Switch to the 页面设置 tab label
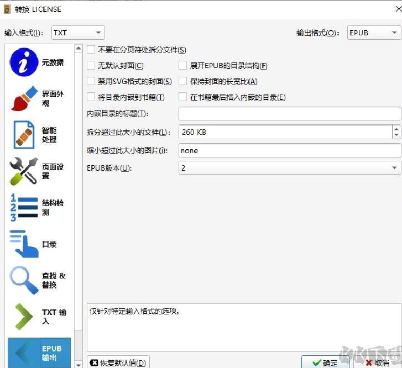This screenshot has height=368, width=402. (x=53, y=171)
